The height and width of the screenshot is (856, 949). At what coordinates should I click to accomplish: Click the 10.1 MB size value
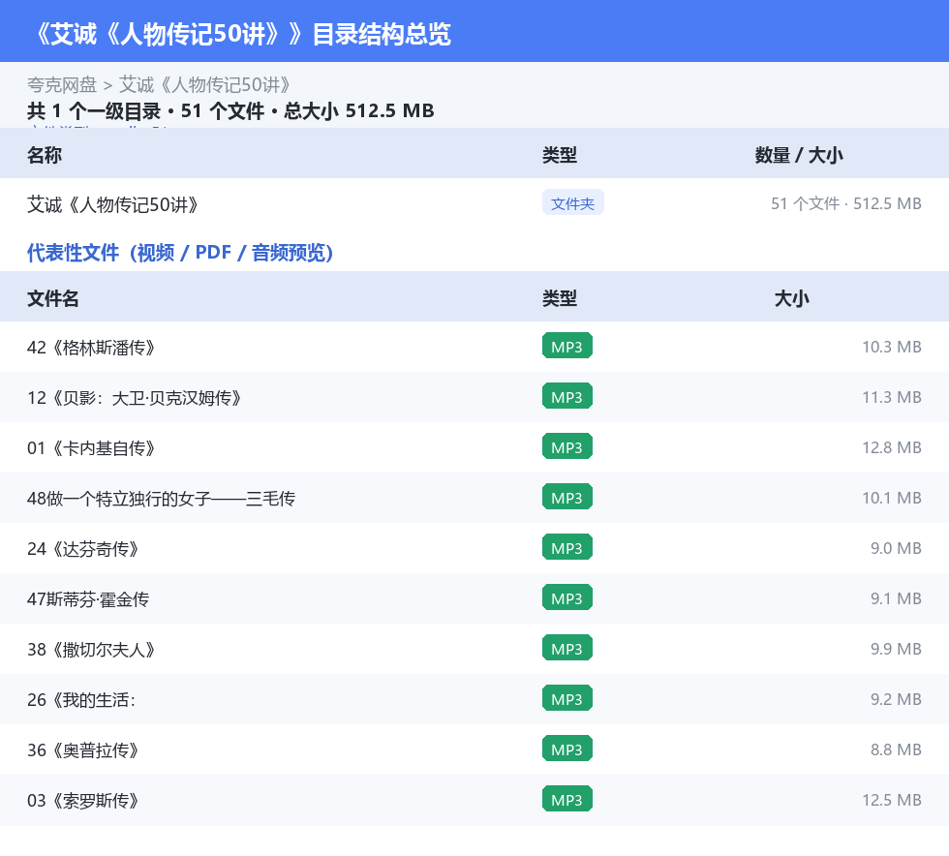tap(892, 498)
